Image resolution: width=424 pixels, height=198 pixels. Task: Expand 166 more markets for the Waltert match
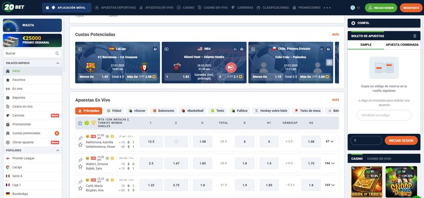point(329,163)
